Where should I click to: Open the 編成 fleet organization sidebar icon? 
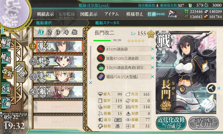[x=6, y=43]
